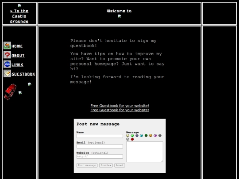Click the broken image above Castle Grounds link
Image resolution: width=239 pixels, height=179 pixels.
[x=19, y=6]
